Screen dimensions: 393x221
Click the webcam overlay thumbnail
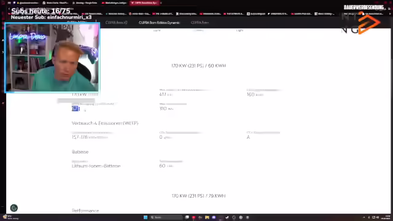[x=52, y=58]
